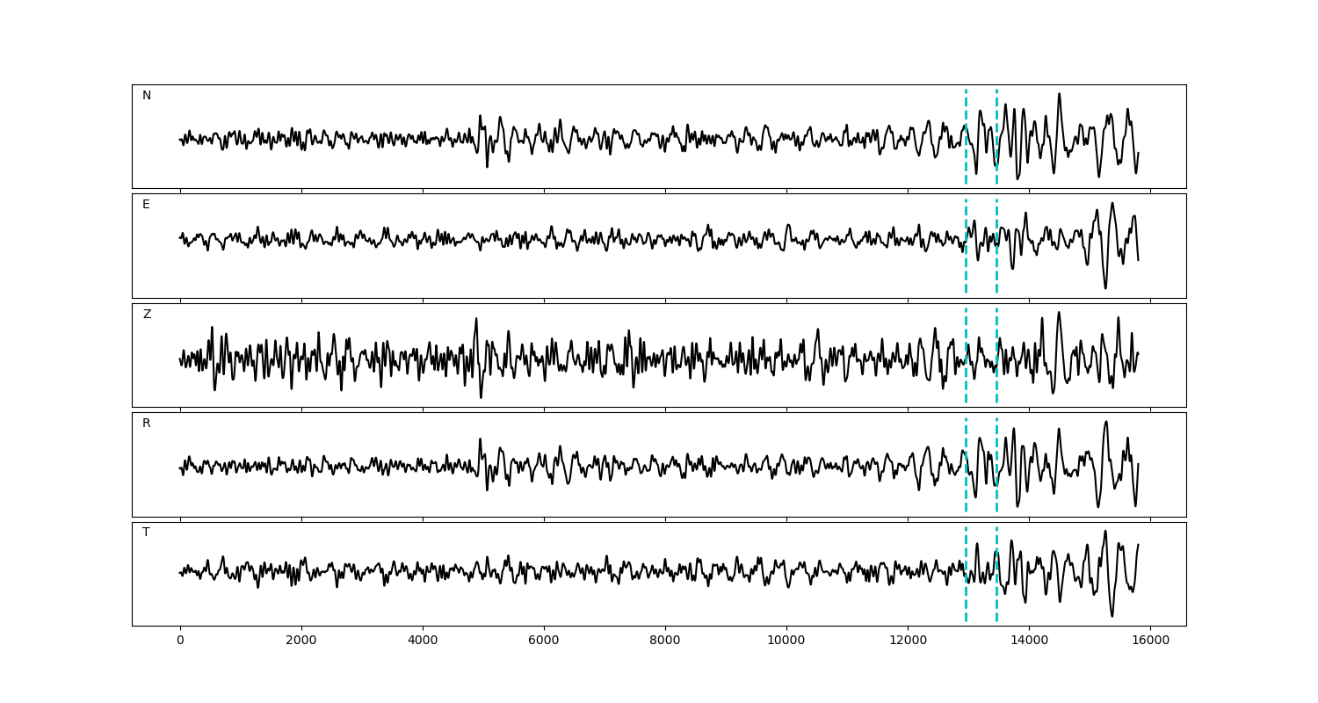The image size is (1318, 703).
Task: Click the 2000 x-axis tick label
Action: [x=301, y=641]
